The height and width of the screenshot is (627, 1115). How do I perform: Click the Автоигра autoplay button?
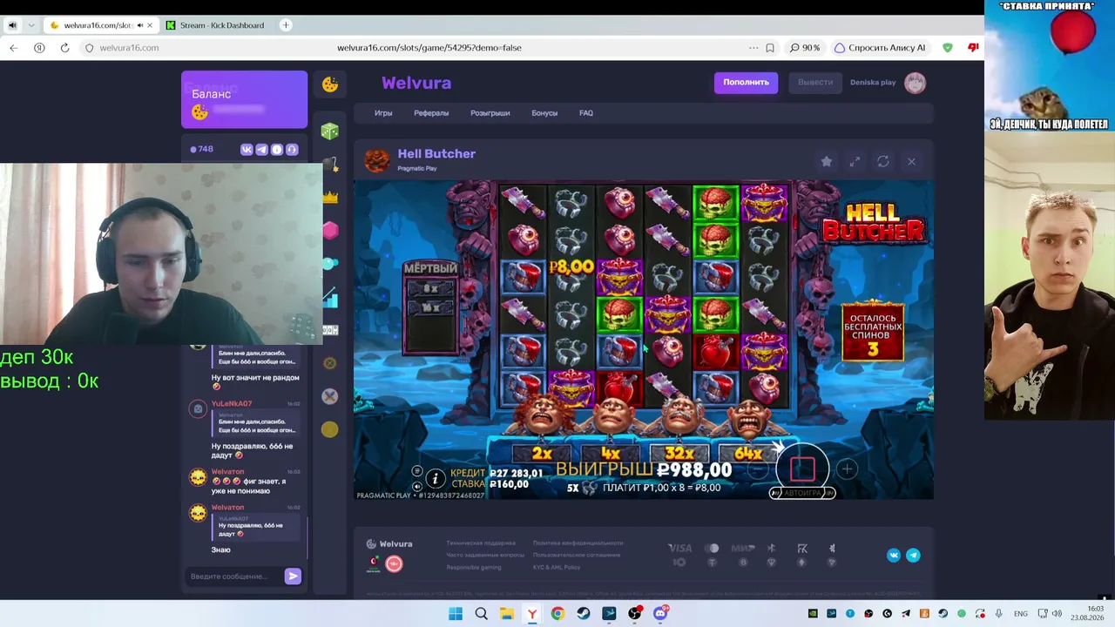(802, 493)
